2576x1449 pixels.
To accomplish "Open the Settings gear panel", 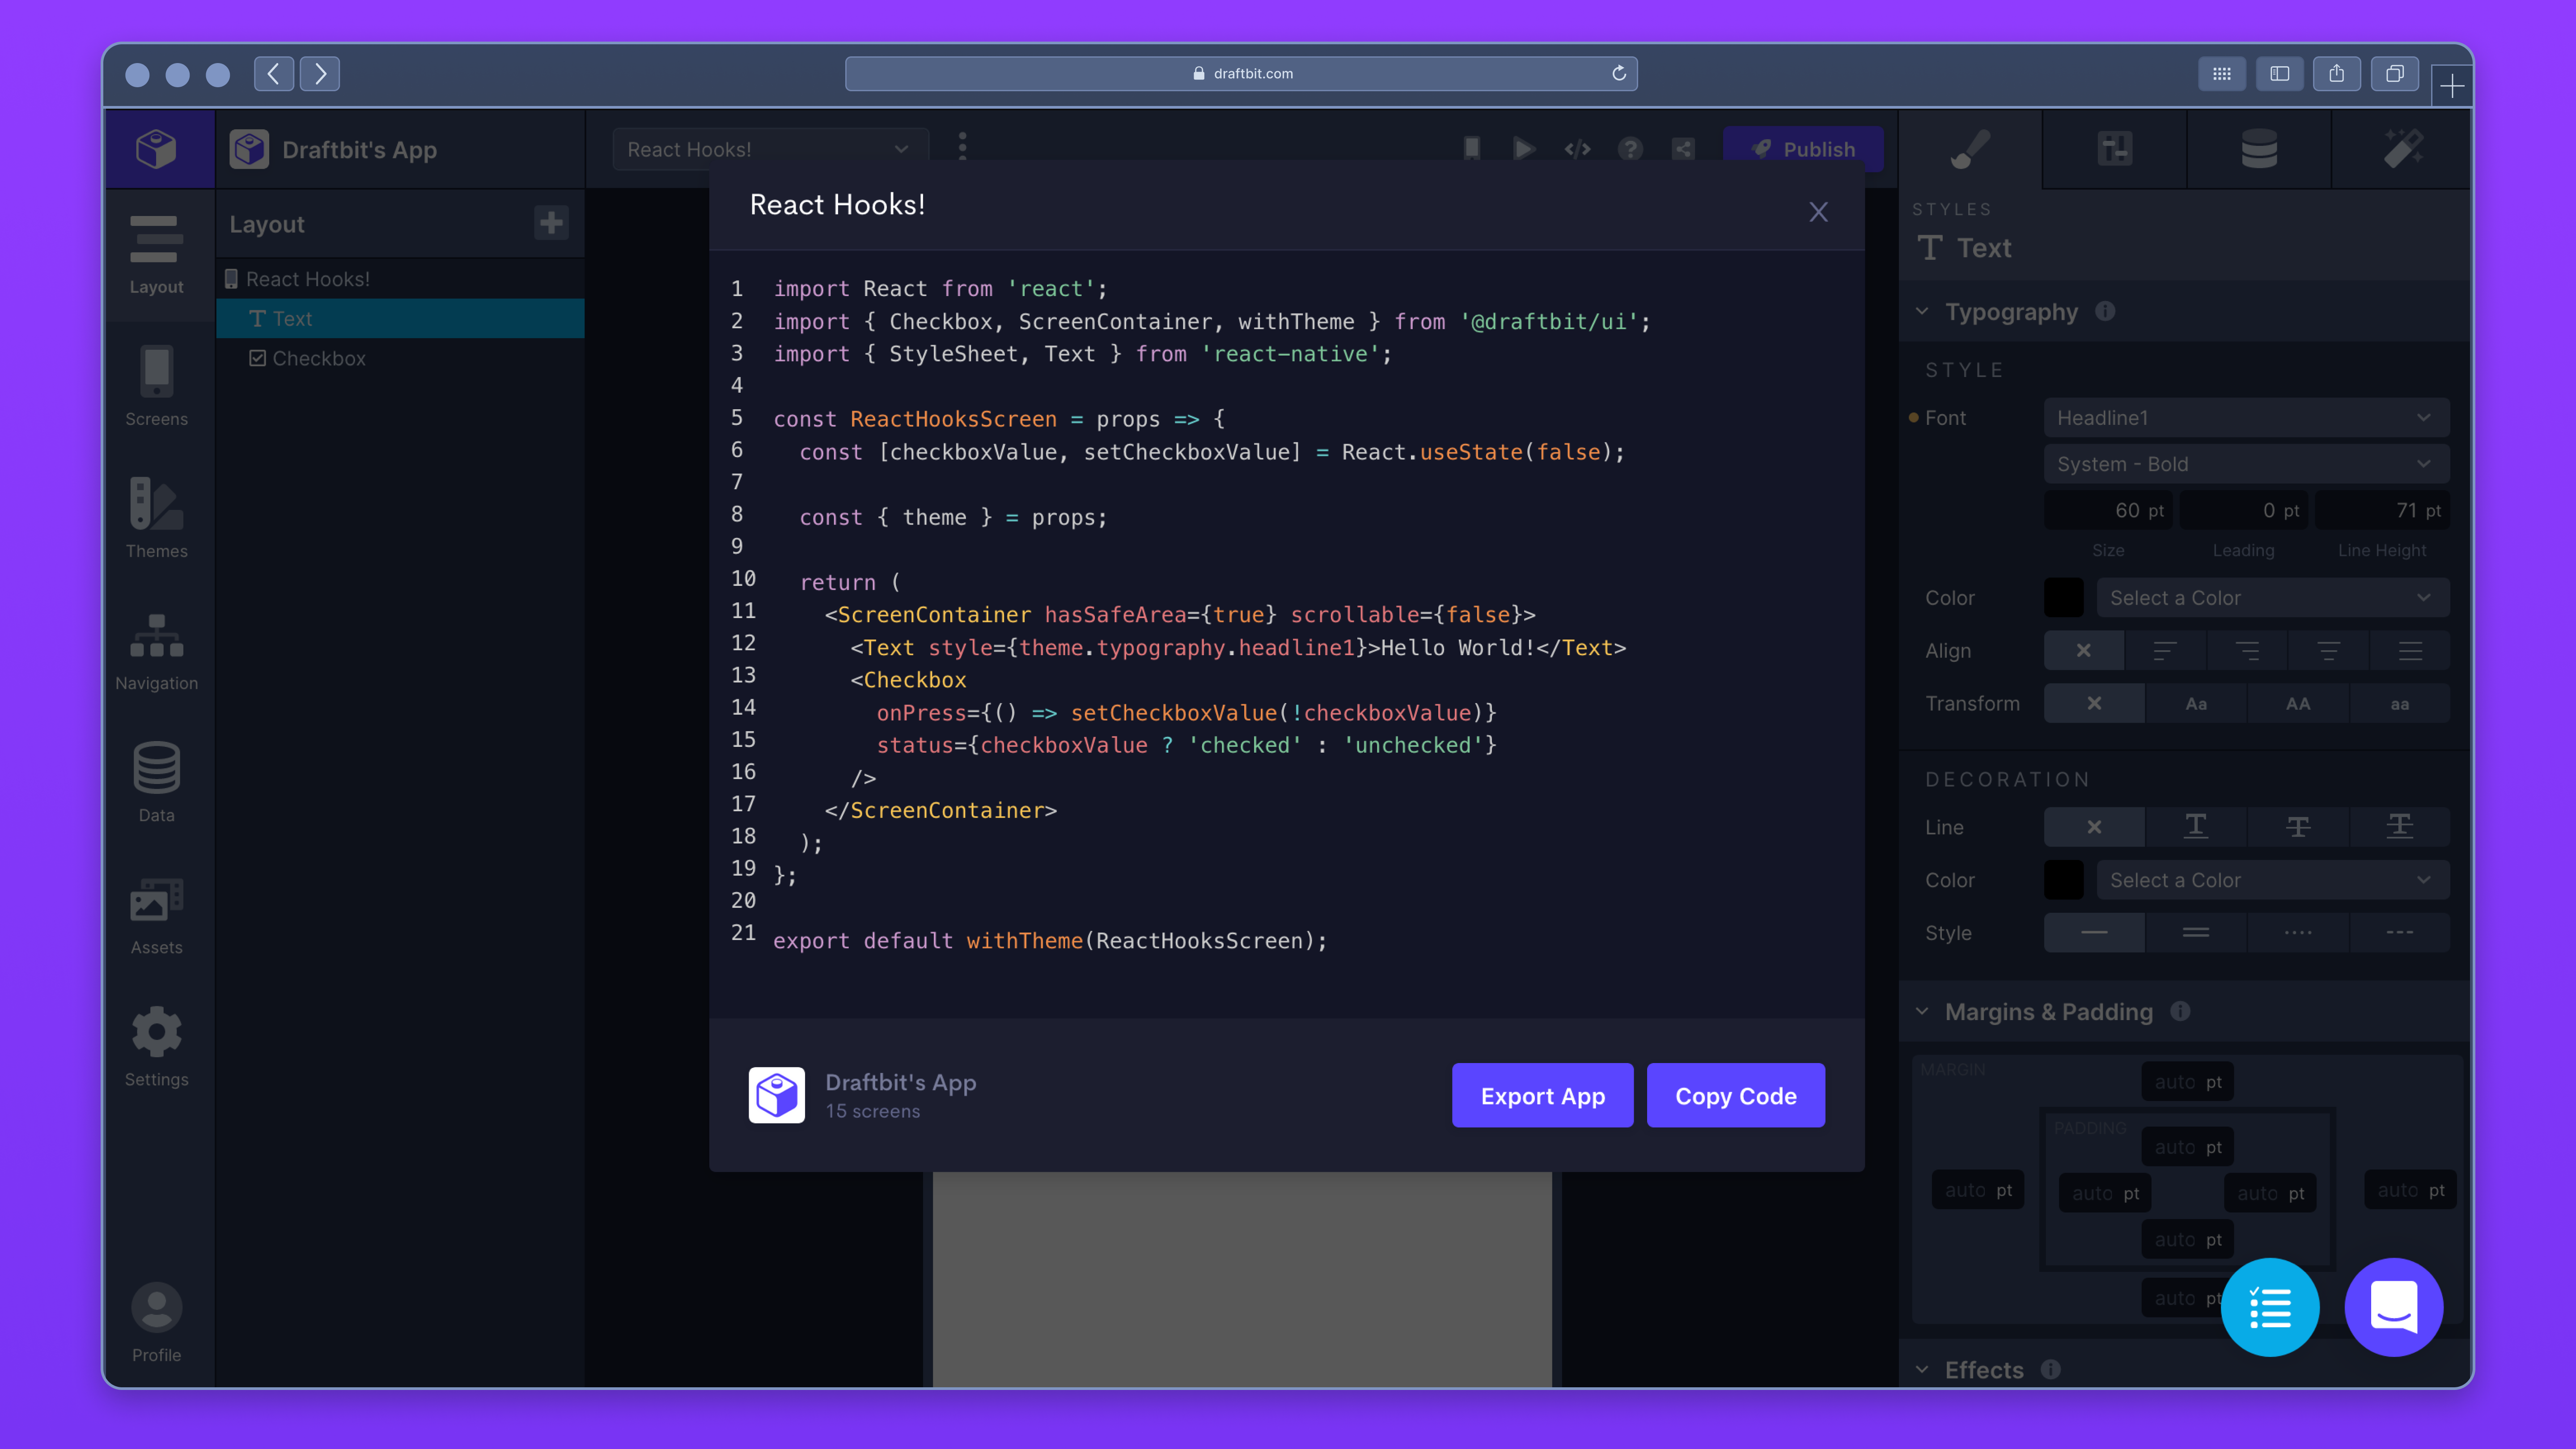I will [156, 1046].
